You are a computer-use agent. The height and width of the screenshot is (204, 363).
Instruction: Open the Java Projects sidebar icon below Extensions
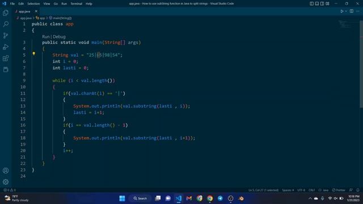click(6, 69)
